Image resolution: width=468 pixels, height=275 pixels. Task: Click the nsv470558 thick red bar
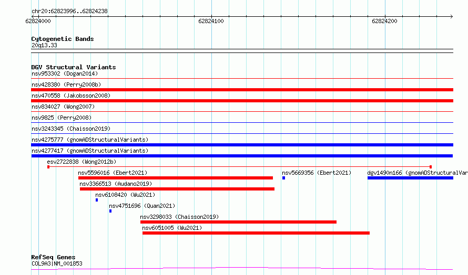tap(242, 101)
